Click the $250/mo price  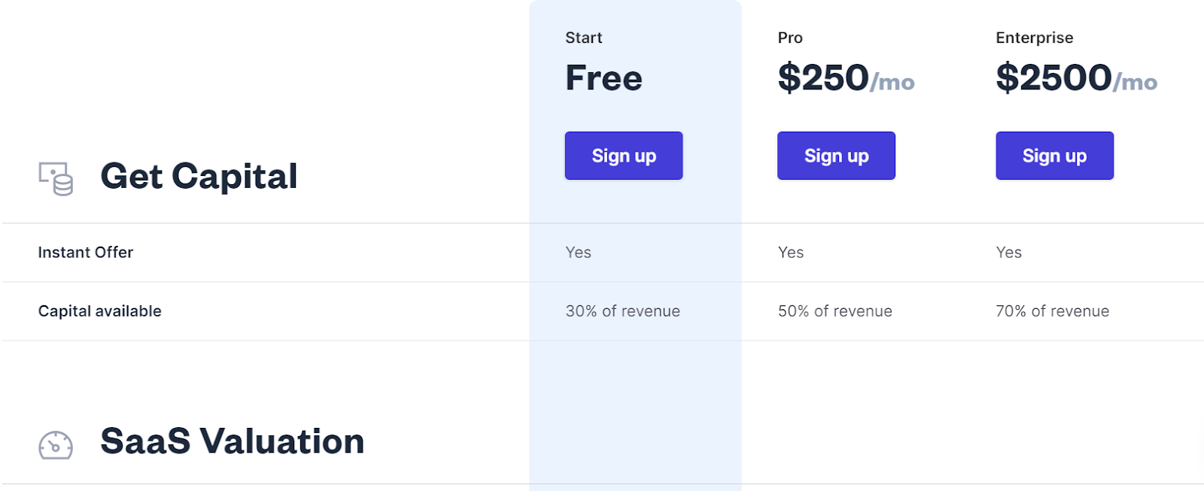point(845,78)
